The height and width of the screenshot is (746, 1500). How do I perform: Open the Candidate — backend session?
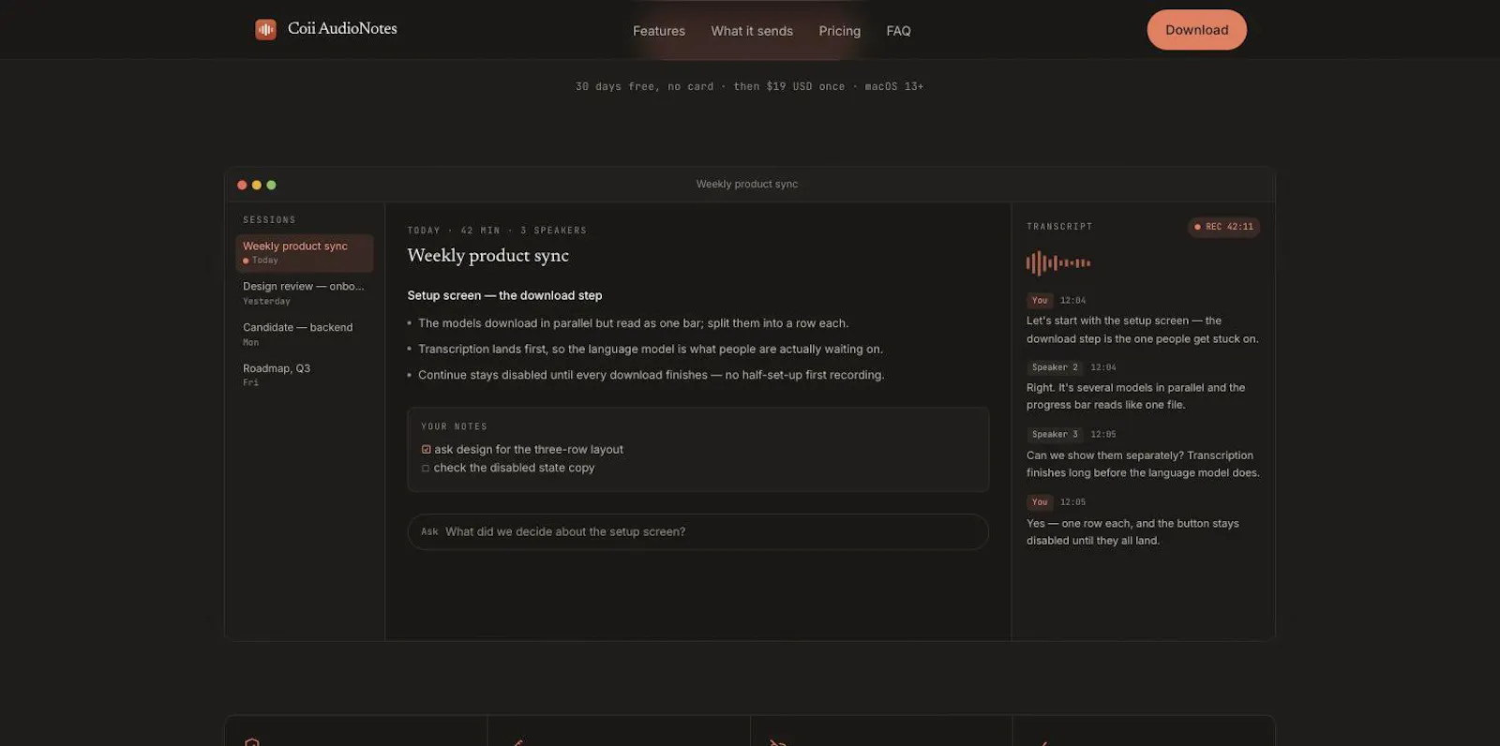click(304, 335)
